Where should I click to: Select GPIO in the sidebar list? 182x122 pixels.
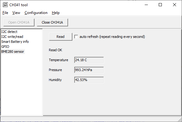pos(5,47)
